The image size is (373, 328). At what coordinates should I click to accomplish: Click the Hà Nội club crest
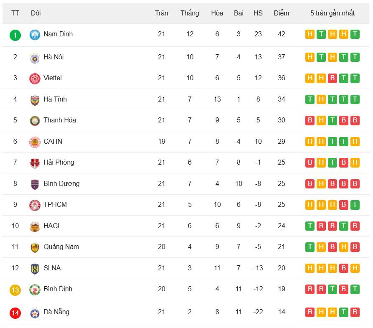(x=35, y=58)
